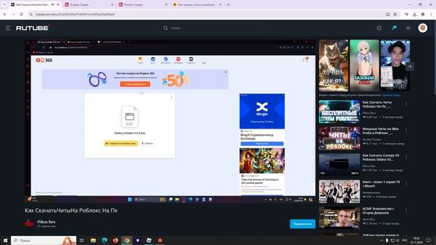The height and width of the screenshot is (245, 436).
Task: Open the Windows Start menu
Action: pos(5,240)
